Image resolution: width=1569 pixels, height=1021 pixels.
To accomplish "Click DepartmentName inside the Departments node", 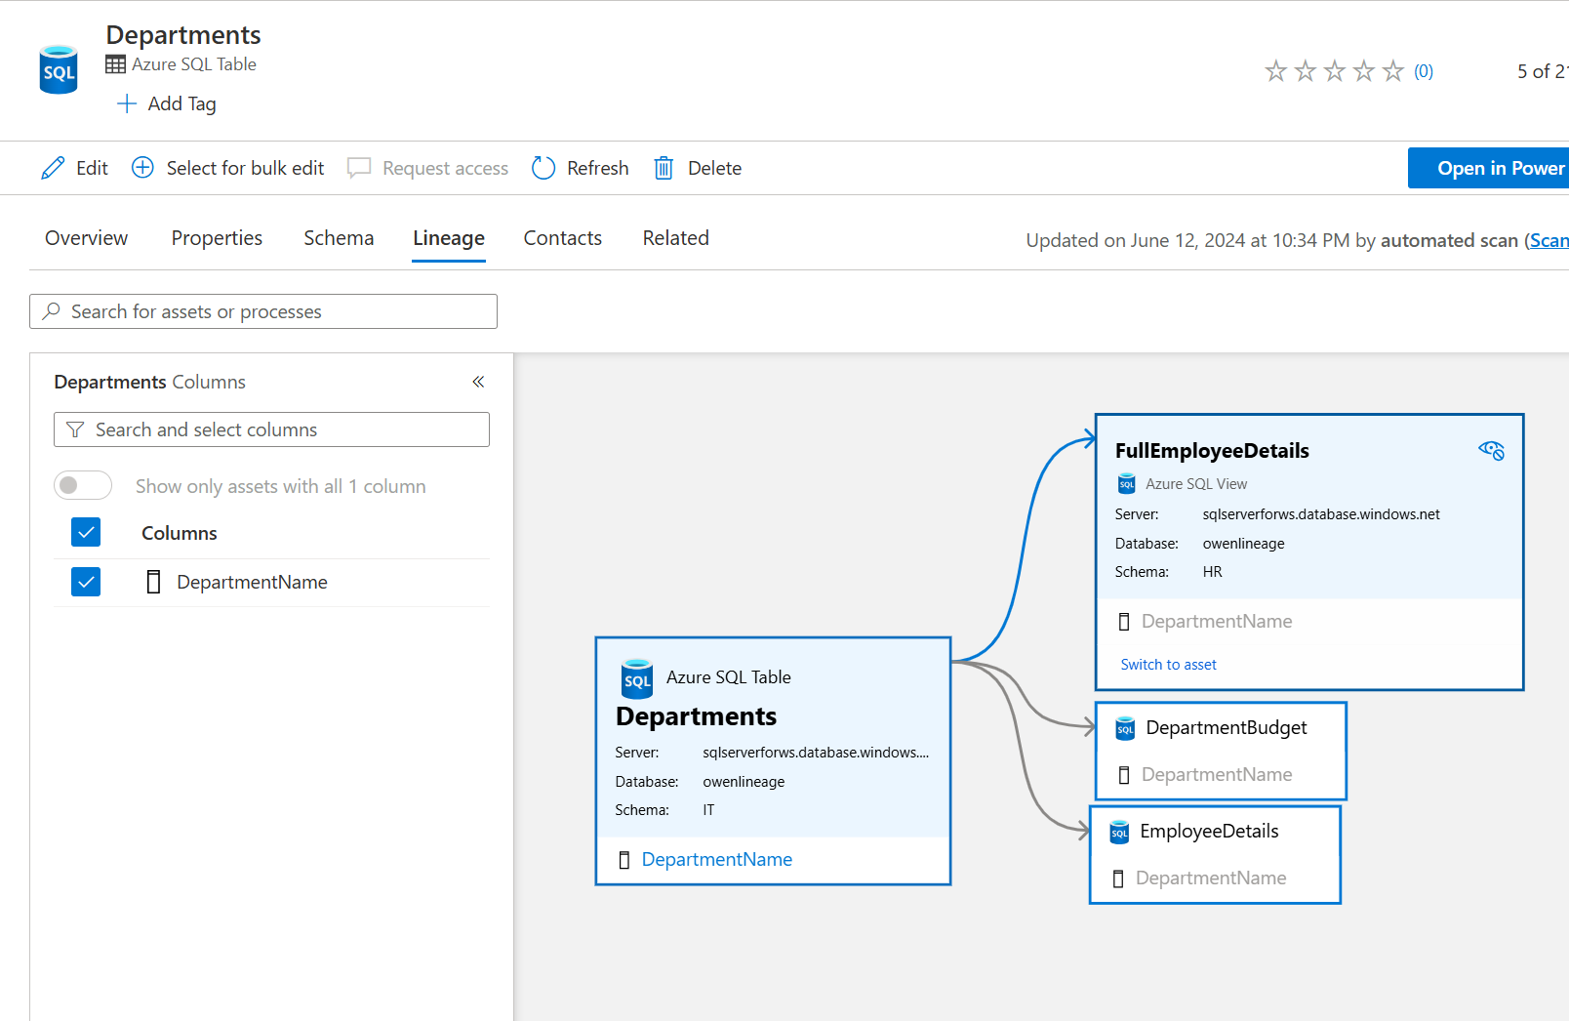I will [716, 859].
